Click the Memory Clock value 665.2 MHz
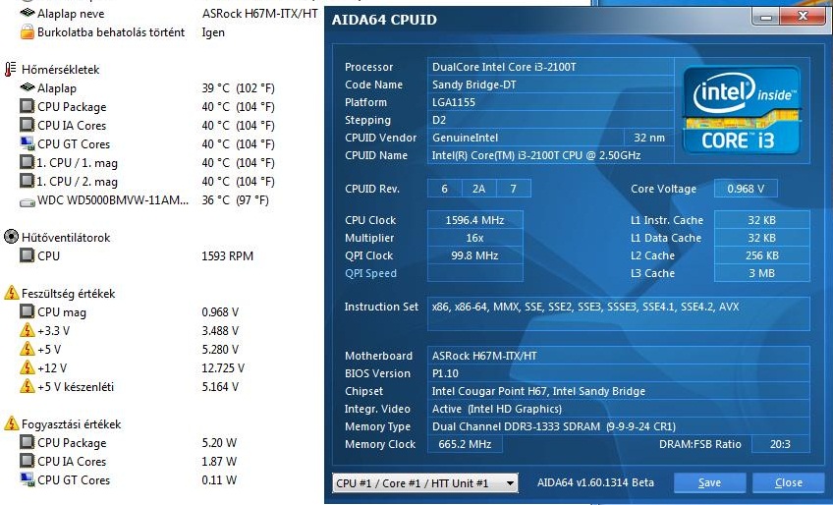The width and height of the screenshot is (833, 505). [465, 444]
